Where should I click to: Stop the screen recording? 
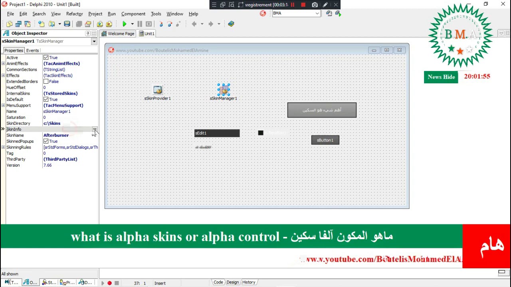point(303,5)
